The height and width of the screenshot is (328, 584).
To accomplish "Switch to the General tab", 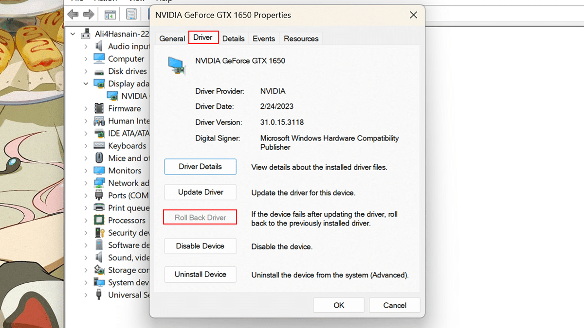I will pos(172,39).
